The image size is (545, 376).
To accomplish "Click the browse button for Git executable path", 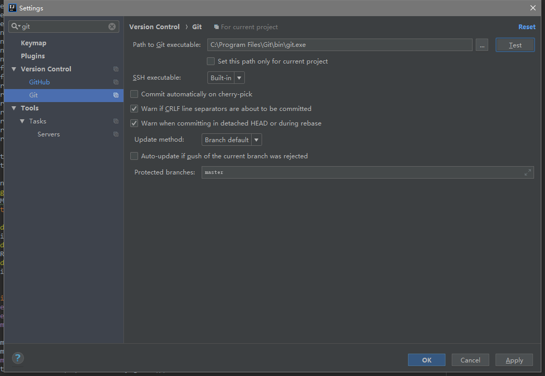I will [482, 45].
